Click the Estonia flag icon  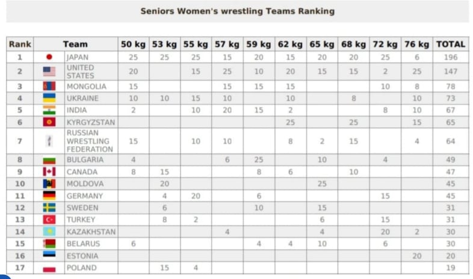pos(49,256)
